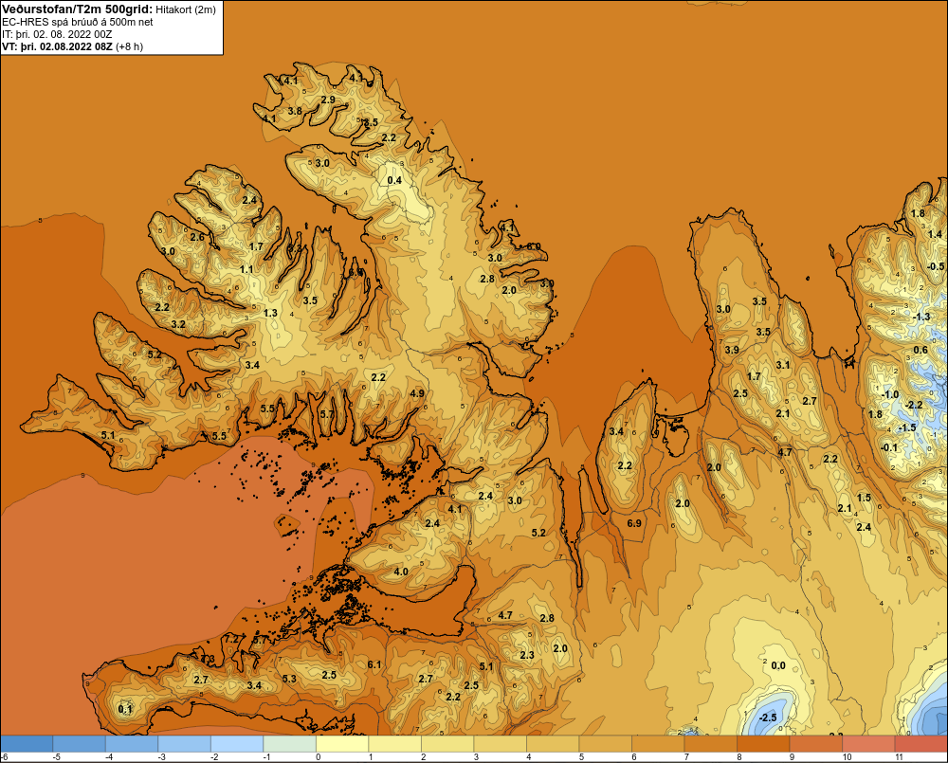Select the 0.4 temperature value
948x763 pixels.
(394, 180)
